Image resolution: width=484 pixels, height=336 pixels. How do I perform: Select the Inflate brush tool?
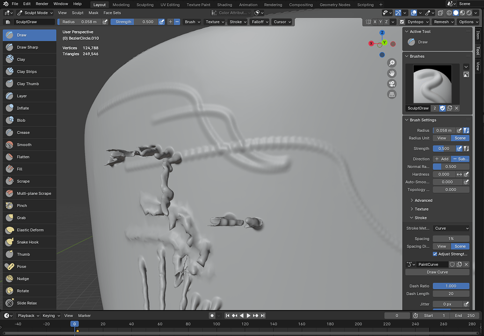(x=29, y=108)
